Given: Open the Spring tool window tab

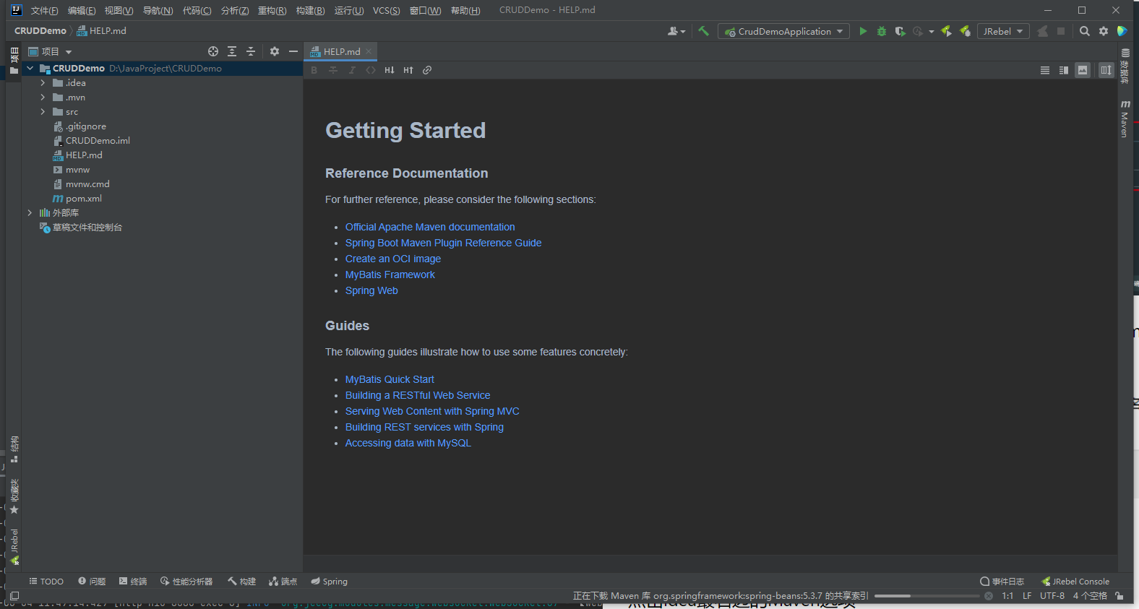Looking at the screenshot, I should point(329,582).
